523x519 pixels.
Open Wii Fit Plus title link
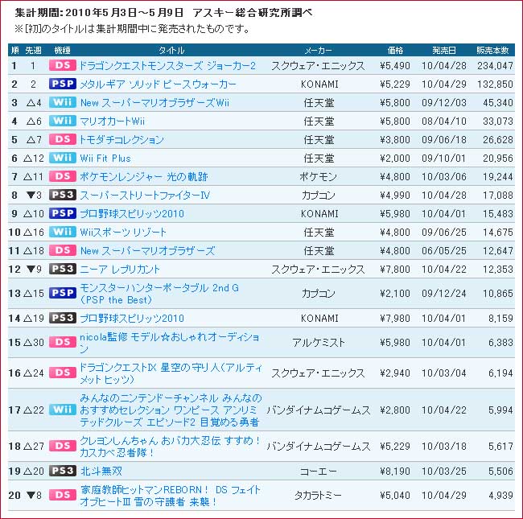point(105,158)
